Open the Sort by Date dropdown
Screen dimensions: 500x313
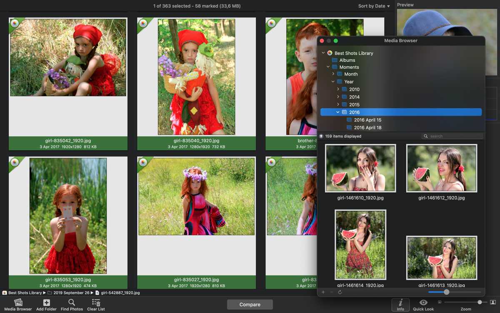pos(372,6)
